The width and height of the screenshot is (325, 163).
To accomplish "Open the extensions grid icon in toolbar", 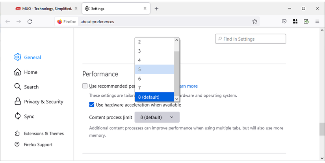I will (x=295, y=22).
